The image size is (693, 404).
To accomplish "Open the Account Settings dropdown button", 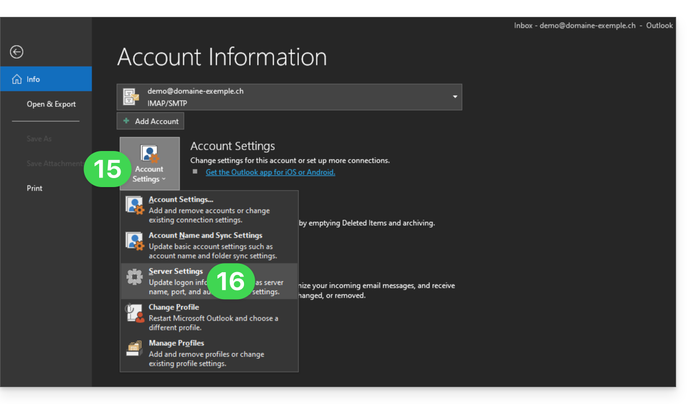I will tap(149, 163).
